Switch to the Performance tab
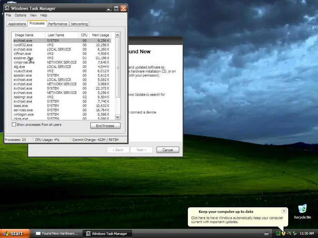This screenshot has width=318, height=238. (x=57, y=24)
